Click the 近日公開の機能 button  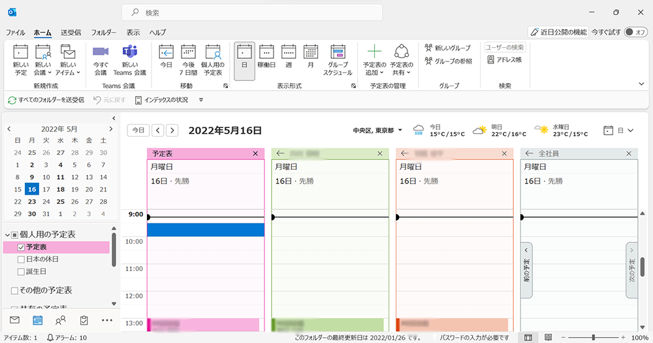[x=558, y=31]
